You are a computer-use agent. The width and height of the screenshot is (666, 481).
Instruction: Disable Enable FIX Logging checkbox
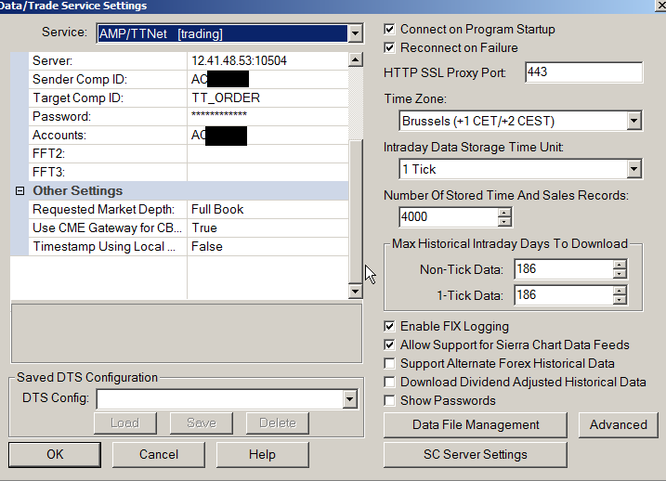(x=389, y=326)
